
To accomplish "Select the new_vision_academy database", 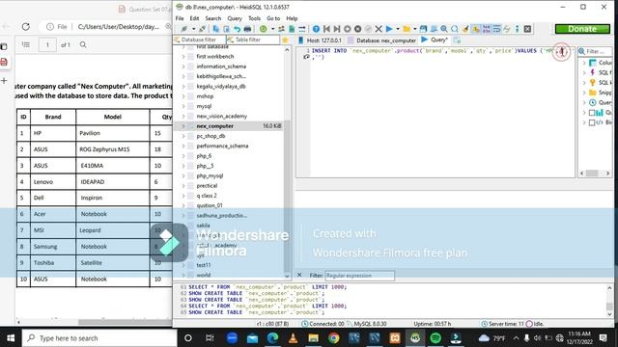I will (221, 116).
